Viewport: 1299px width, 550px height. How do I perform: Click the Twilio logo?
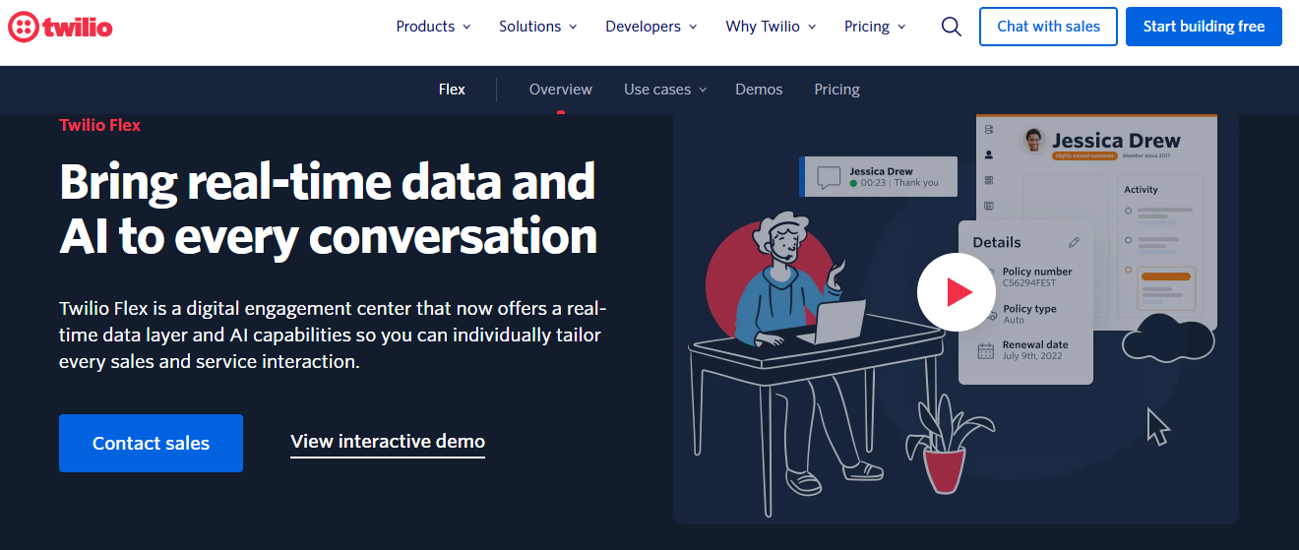coord(60,27)
